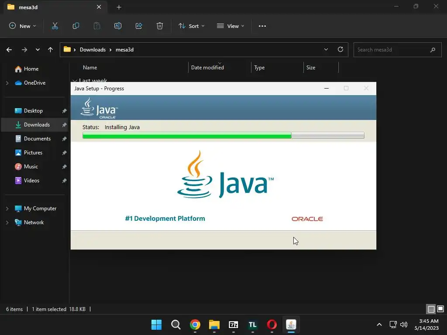
Task: Open the View dropdown
Action: tap(230, 26)
